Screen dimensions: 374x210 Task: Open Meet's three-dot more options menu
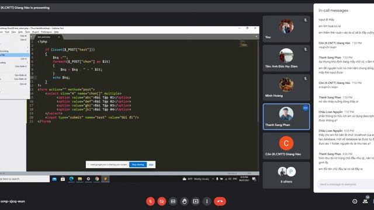(x=207, y=201)
